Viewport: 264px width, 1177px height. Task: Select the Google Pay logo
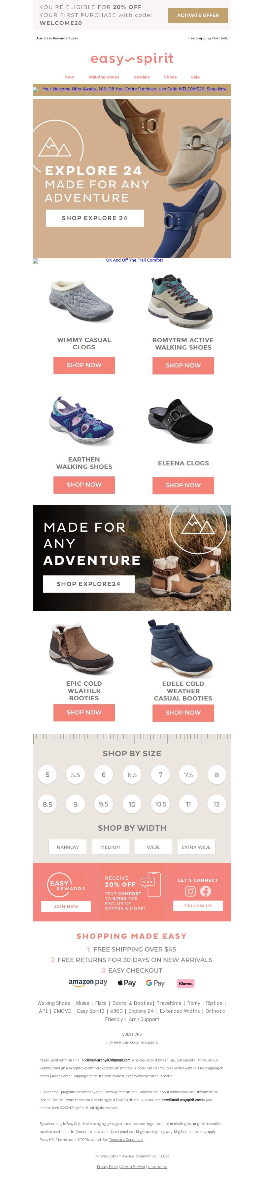coord(155,983)
